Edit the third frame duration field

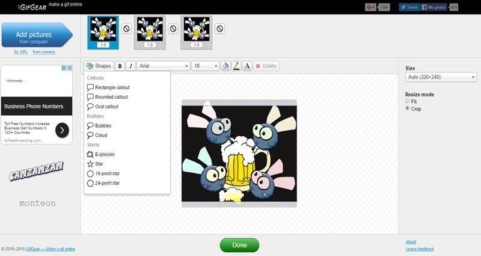coord(197,45)
